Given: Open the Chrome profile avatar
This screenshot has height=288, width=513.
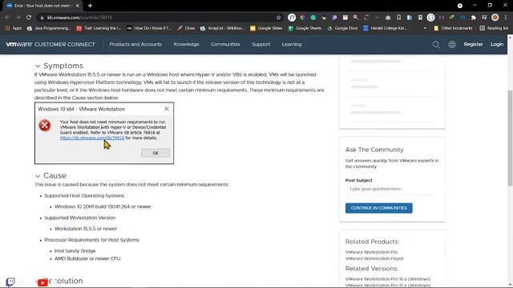Looking at the screenshot, I should click(x=495, y=18).
